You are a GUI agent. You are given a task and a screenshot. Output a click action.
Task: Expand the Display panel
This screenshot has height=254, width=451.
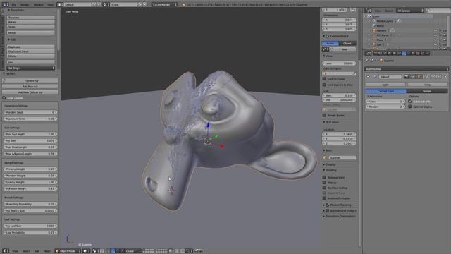(x=330, y=164)
